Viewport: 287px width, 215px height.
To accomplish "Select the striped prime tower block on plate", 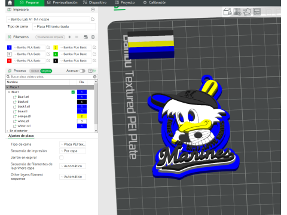I will tap(151, 44).
